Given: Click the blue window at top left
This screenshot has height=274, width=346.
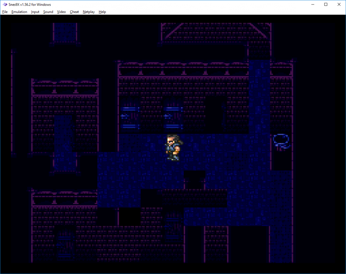Looking at the screenshot, I should tap(65, 33).
